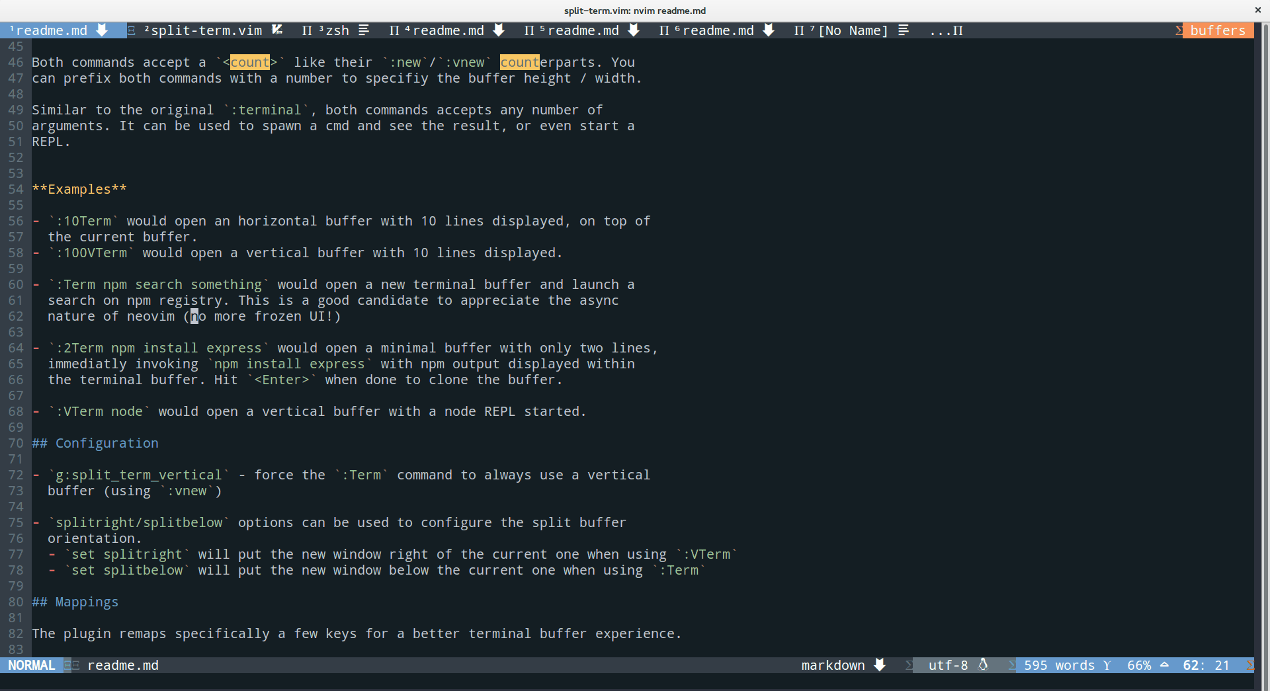Screen dimensions: 1270x691
Task: Close the window with top-right X
Action: point(1257,10)
